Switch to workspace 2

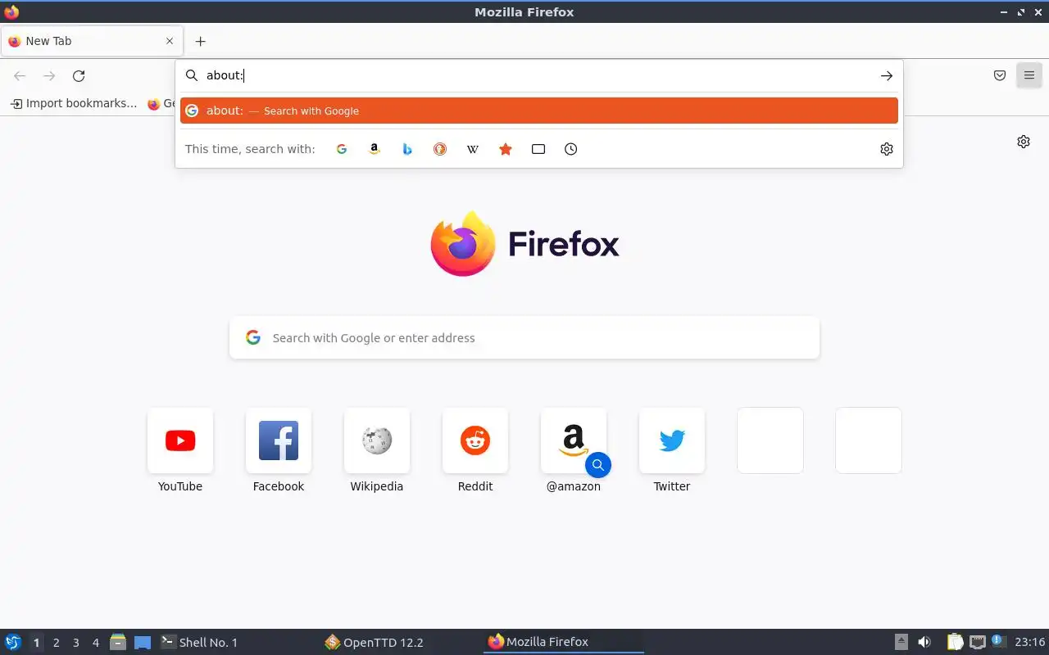pos(56,643)
